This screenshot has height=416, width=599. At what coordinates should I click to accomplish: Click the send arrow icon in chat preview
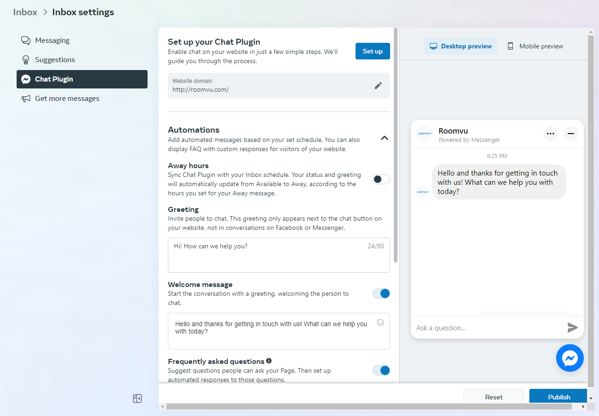[x=572, y=328]
